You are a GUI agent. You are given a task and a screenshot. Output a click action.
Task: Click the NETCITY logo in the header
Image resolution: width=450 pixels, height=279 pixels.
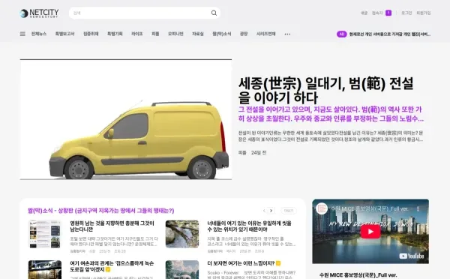click(x=39, y=13)
